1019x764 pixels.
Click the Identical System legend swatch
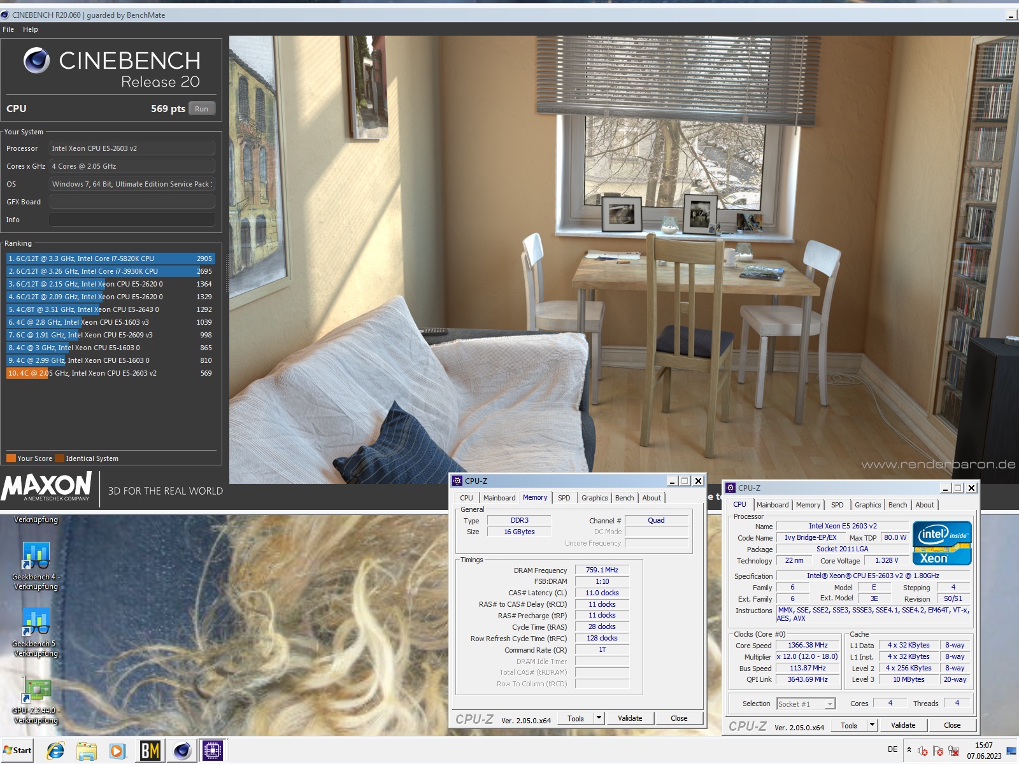59,458
